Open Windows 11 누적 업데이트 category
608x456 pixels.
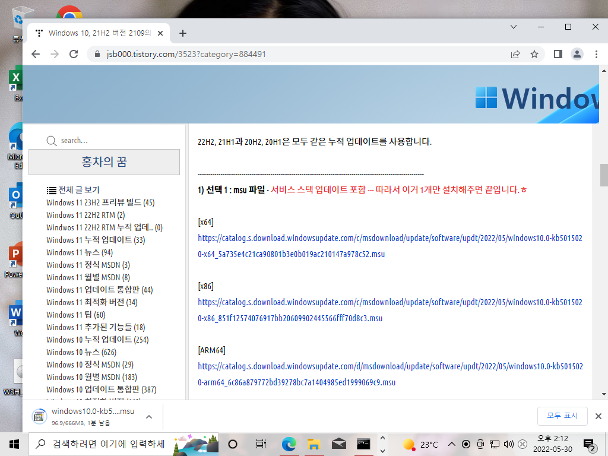coord(96,240)
